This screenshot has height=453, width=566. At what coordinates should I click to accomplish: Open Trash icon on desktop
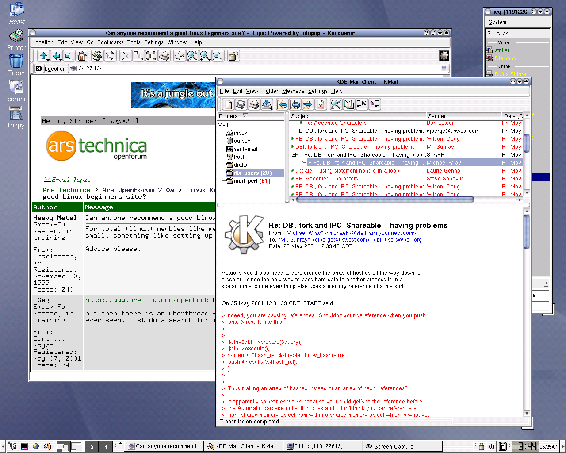pyautogui.click(x=16, y=65)
